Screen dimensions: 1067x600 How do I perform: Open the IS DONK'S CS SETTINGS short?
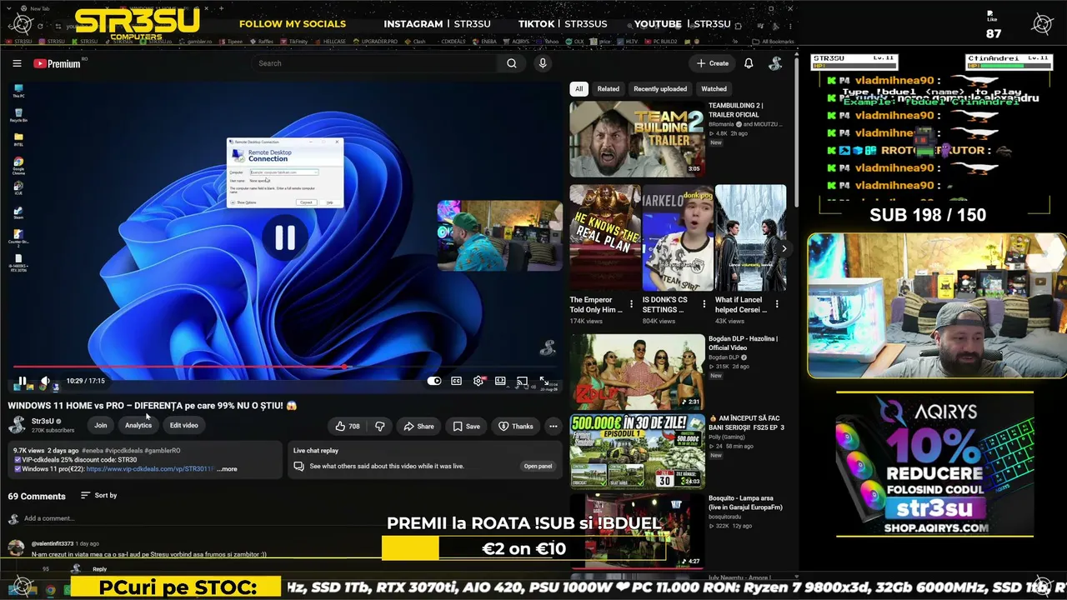[x=678, y=238]
